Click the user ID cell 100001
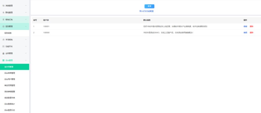This screenshot has width=261, height=113. click(x=46, y=27)
